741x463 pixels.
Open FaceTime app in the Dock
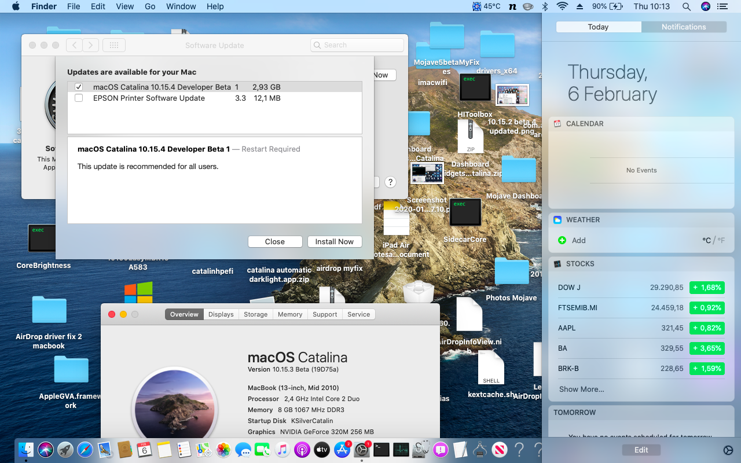263,449
